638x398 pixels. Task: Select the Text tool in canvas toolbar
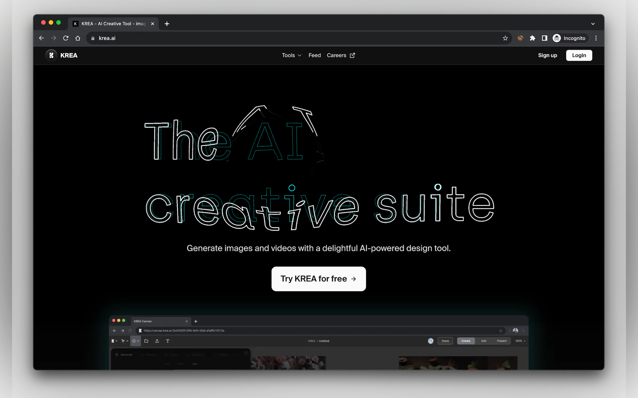point(168,341)
